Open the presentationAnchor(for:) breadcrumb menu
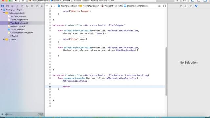The image size is (210, 118). pyautogui.click(x=136, y=6)
